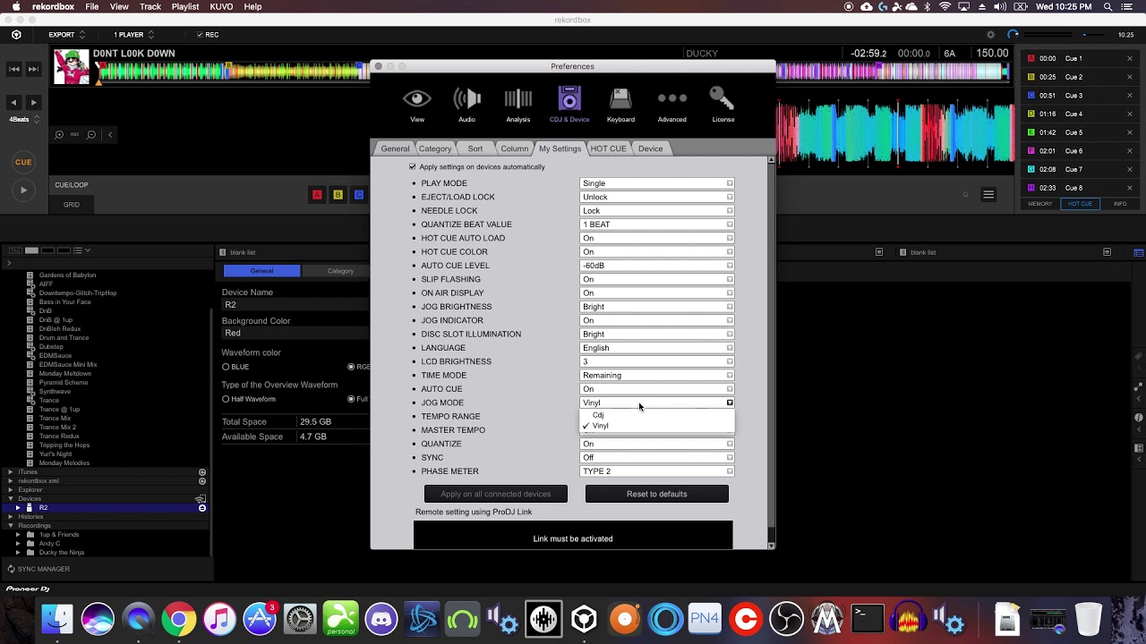1146x644 pixels.
Task: Open the Audio preferences pane
Action: [466, 105]
